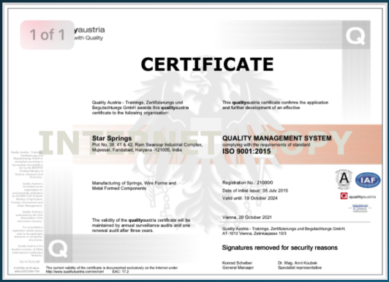Click the Austrian accreditation A emblem
Image resolution: width=389 pixels, height=282 pixels.
click(344, 179)
